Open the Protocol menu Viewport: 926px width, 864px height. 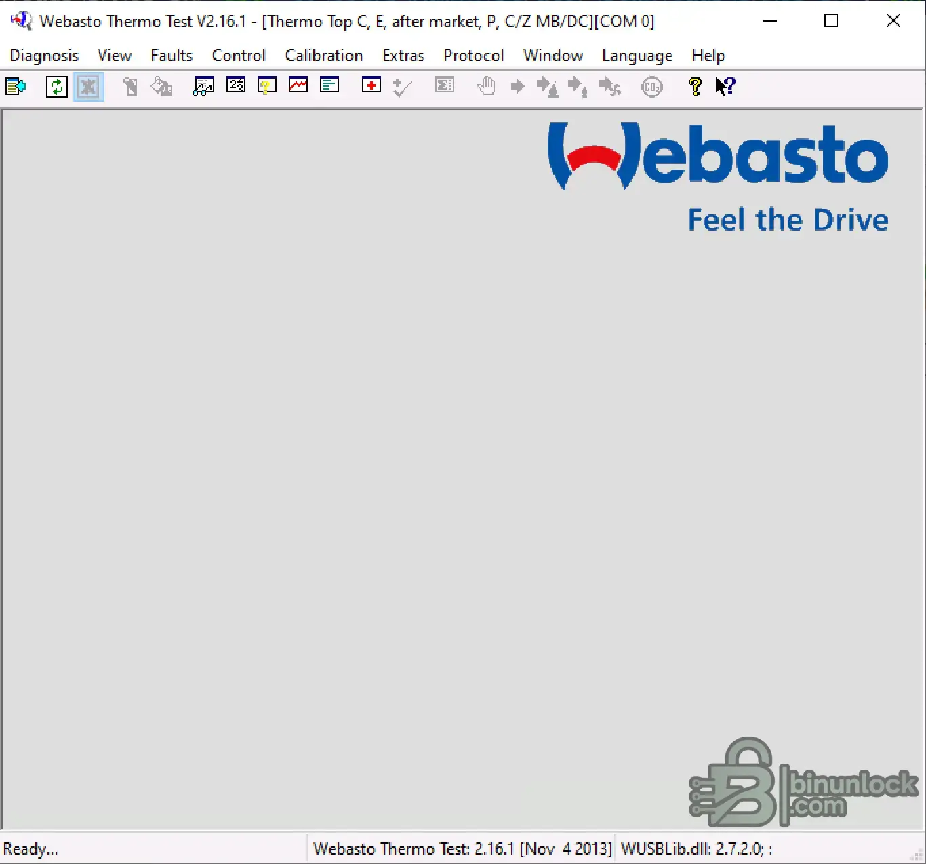click(x=474, y=56)
